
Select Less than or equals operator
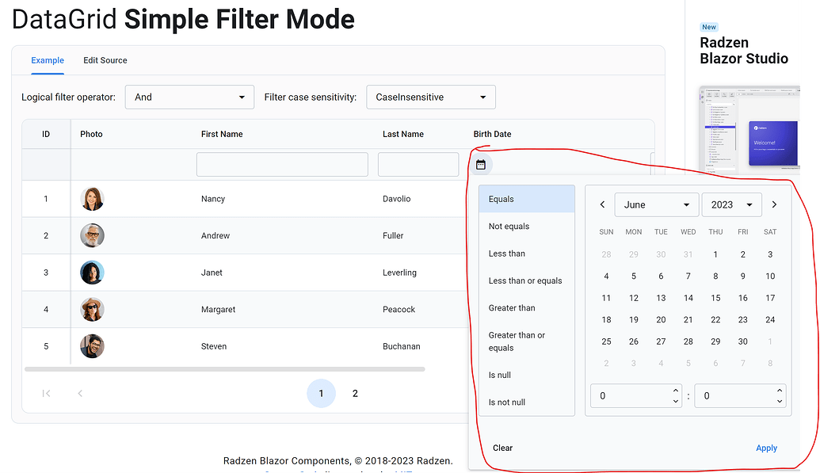click(527, 280)
